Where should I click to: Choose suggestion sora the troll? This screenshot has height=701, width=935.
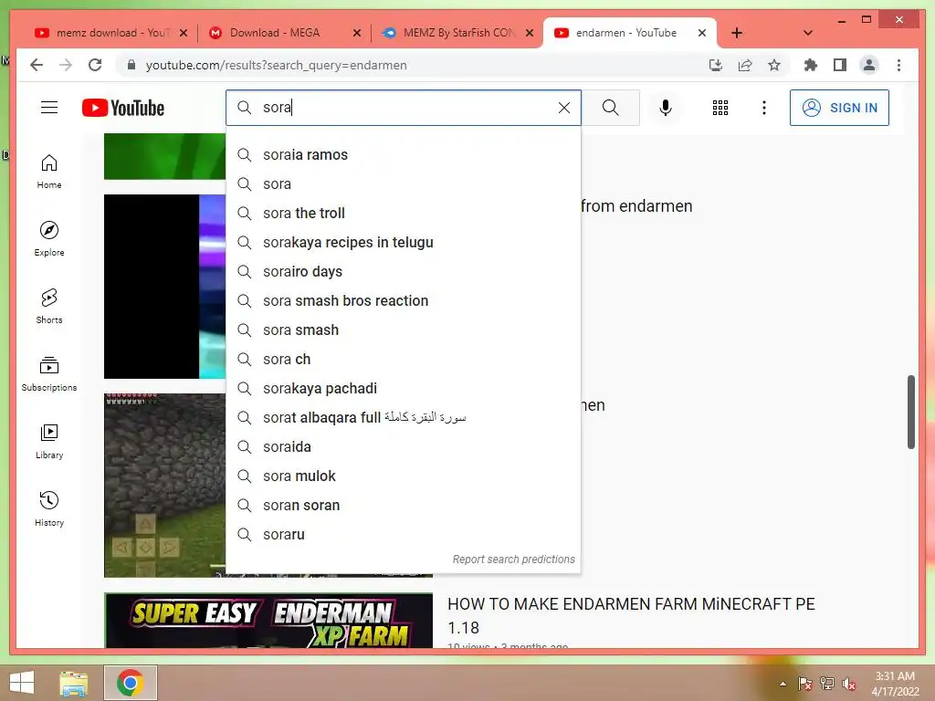click(403, 213)
